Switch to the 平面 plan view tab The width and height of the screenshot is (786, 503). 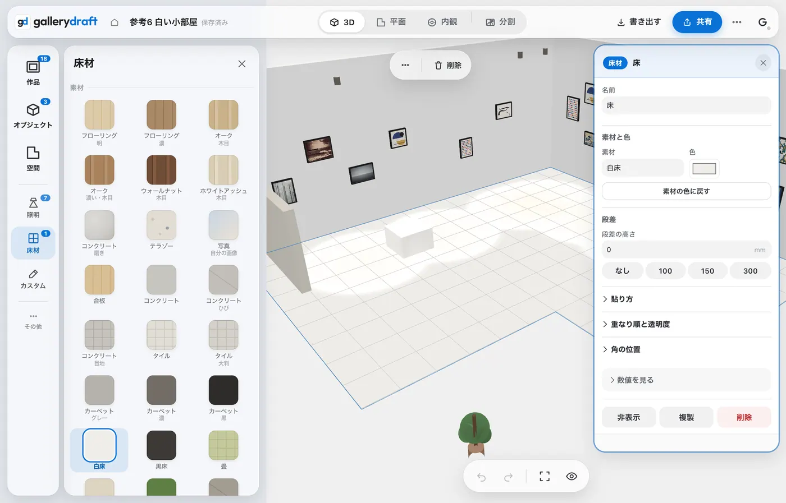[x=391, y=22]
